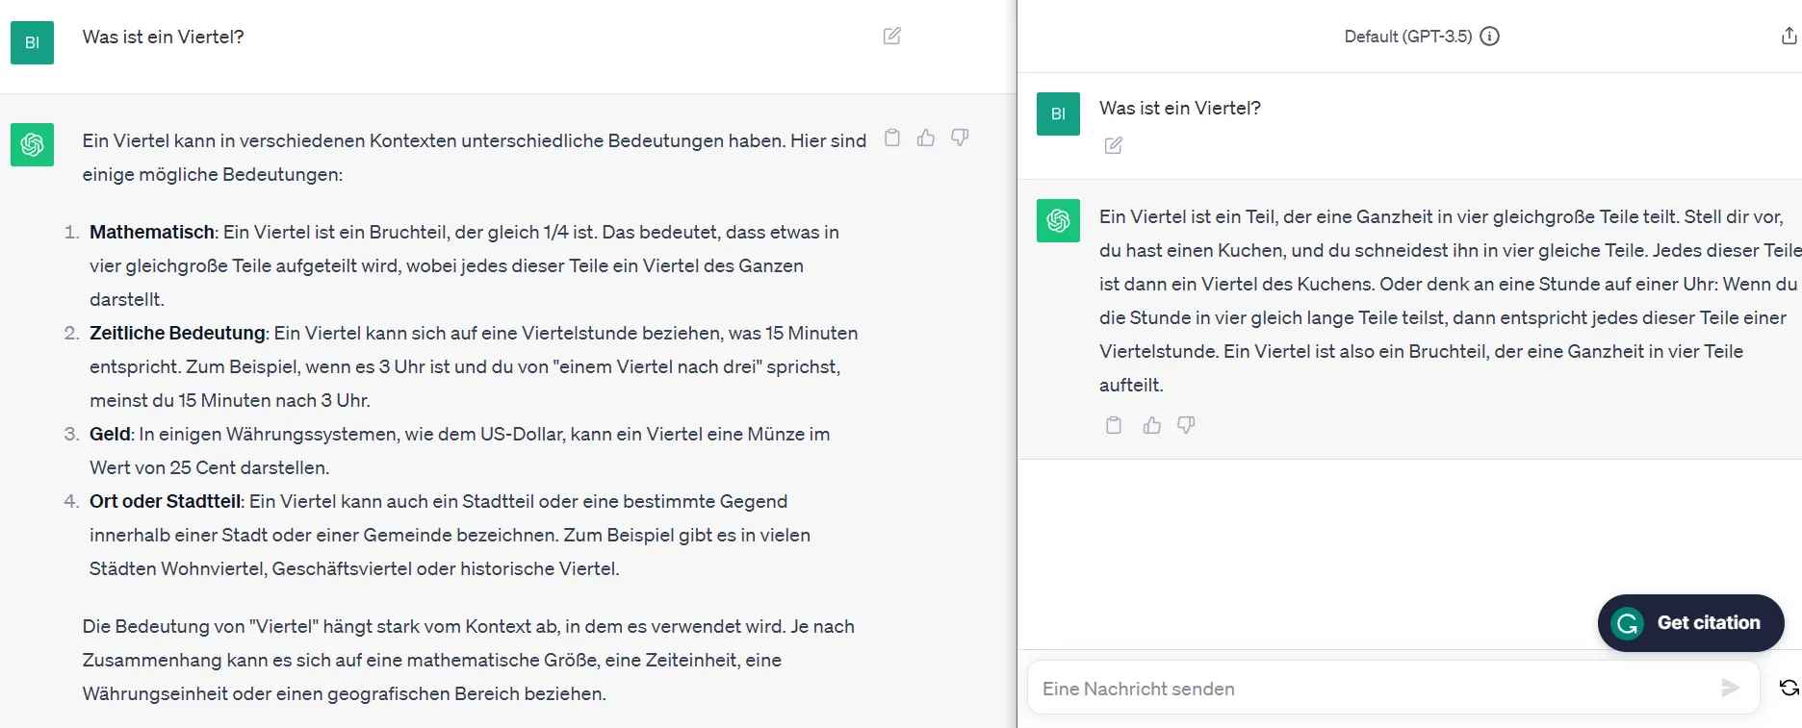The image size is (1802, 728).
Task: Click edit icon in left chat header
Action: point(891,37)
